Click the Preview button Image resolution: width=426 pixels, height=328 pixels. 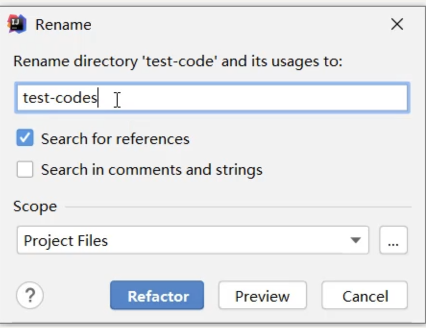[262, 295]
